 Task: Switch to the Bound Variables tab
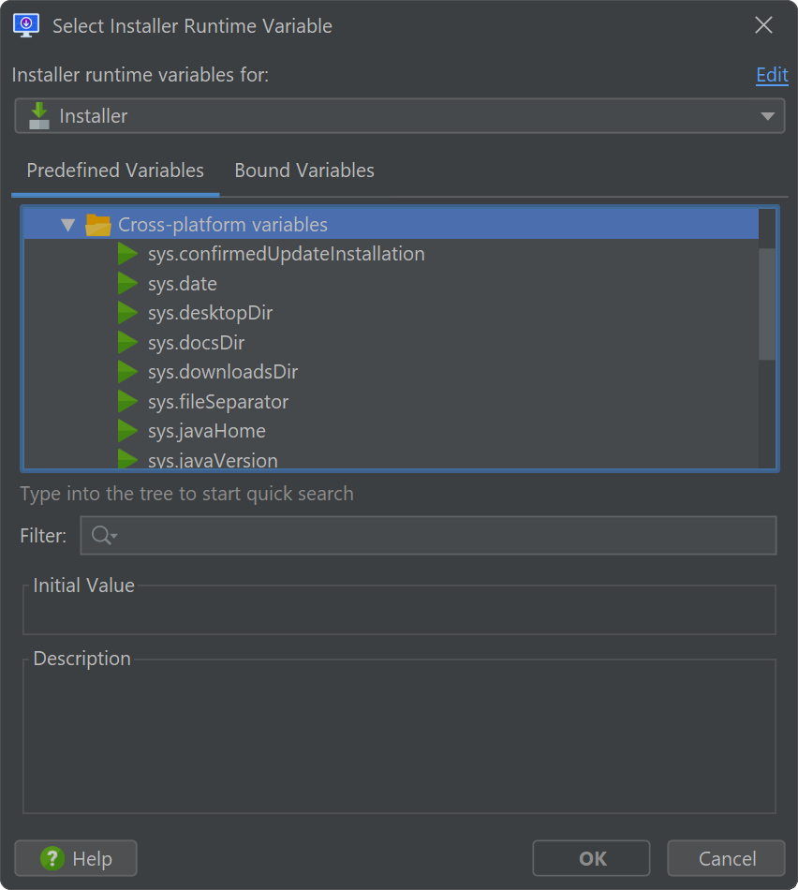tap(304, 171)
